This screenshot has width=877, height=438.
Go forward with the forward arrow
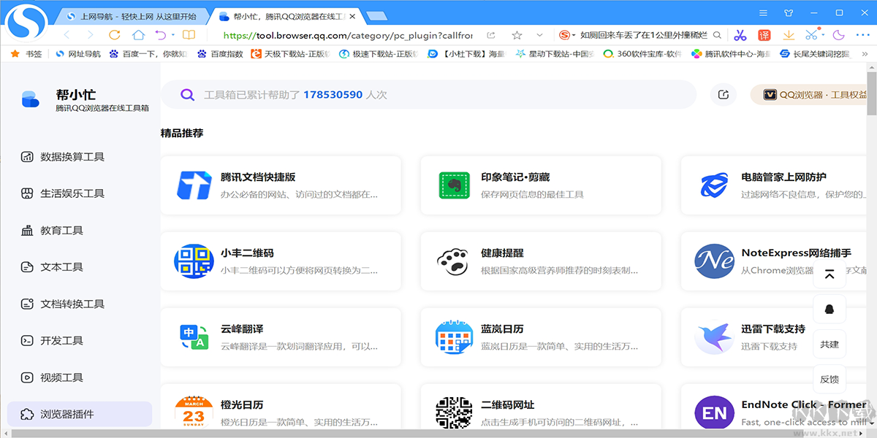click(90, 34)
